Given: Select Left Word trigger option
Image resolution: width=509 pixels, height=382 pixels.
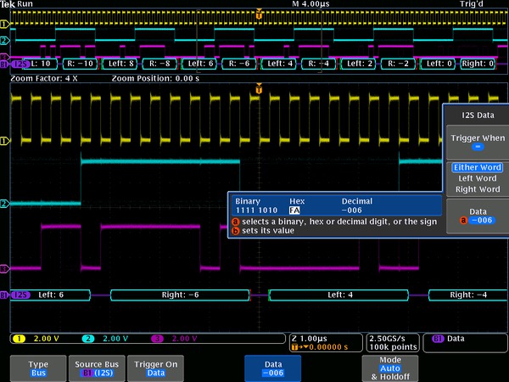Looking at the screenshot, I should click(x=476, y=178).
